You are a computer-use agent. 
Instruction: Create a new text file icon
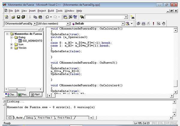[7, 17]
